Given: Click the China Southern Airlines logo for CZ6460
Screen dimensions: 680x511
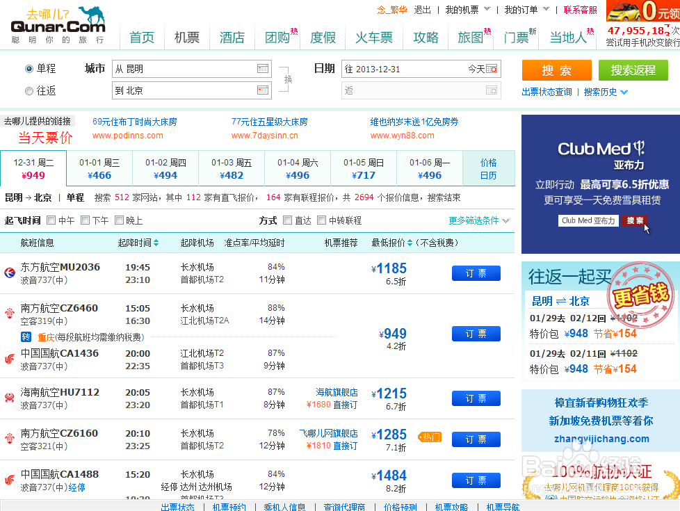Looking at the screenshot, I should pyautogui.click(x=10, y=313).
